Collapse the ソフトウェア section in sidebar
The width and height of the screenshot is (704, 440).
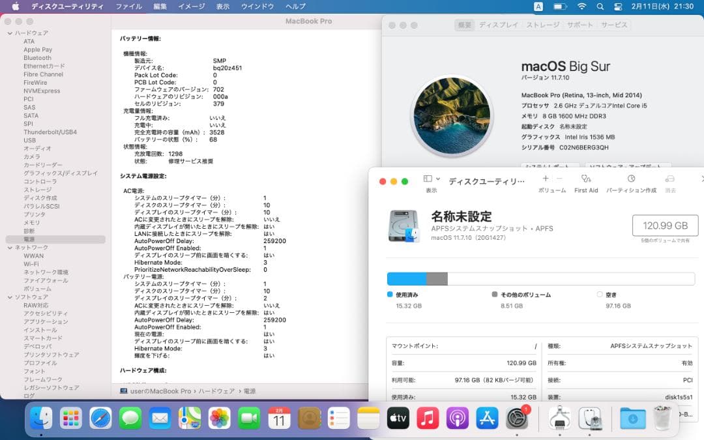coord(10,297)
